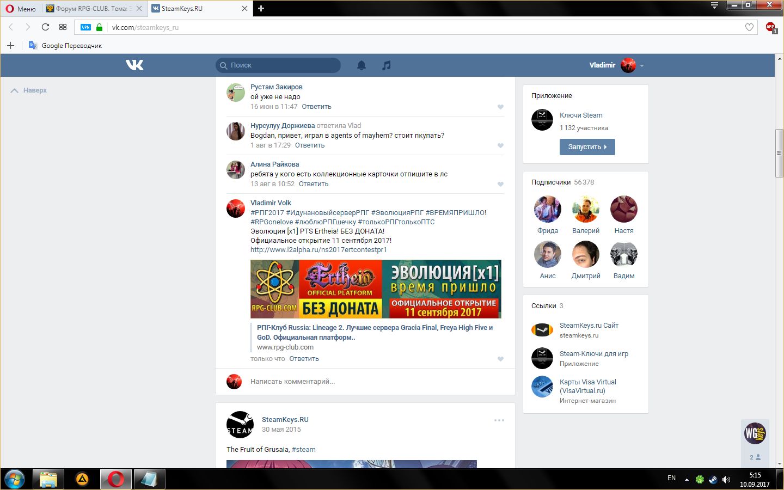Open File Explorer from taskbar

click(48, 480)
